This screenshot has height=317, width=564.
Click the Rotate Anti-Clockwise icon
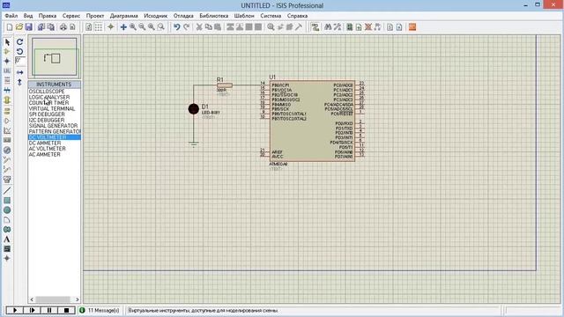click(19, 51)
